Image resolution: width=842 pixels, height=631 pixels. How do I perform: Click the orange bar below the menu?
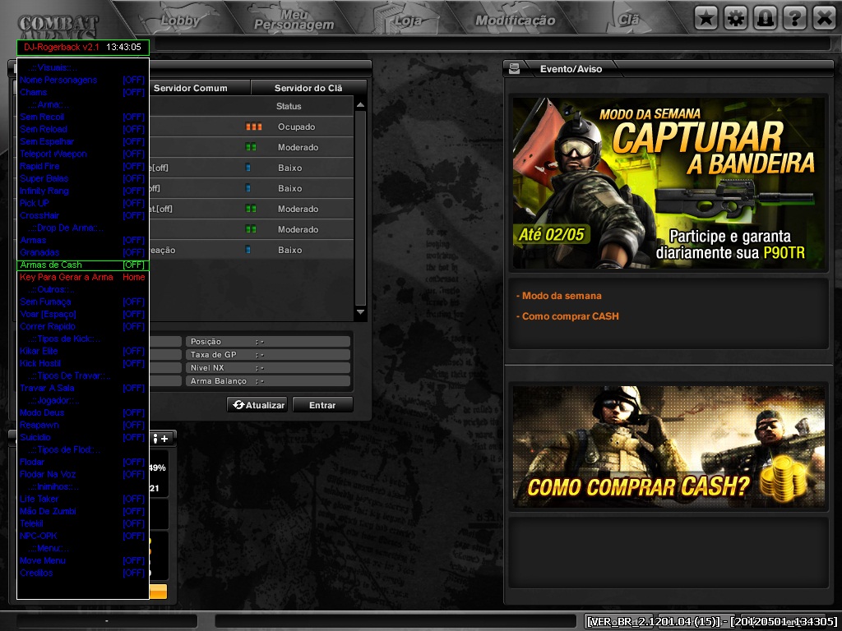158,592
